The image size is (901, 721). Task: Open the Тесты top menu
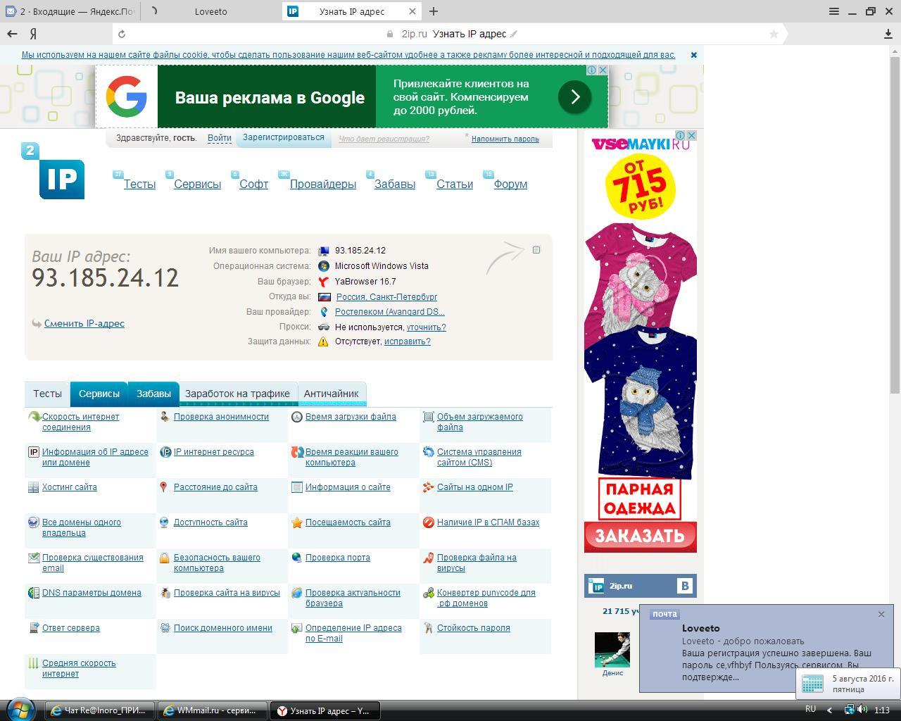coord(139,184)
